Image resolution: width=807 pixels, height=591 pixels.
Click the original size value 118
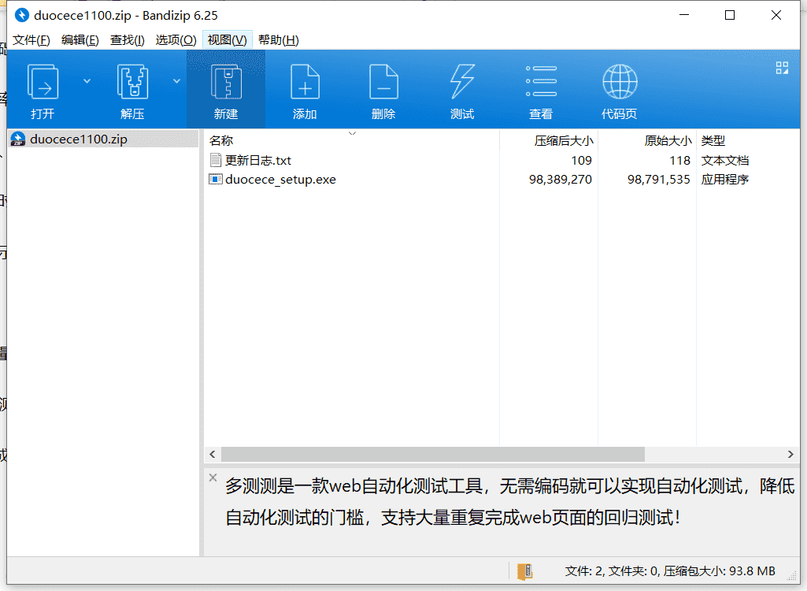point(680,160)
